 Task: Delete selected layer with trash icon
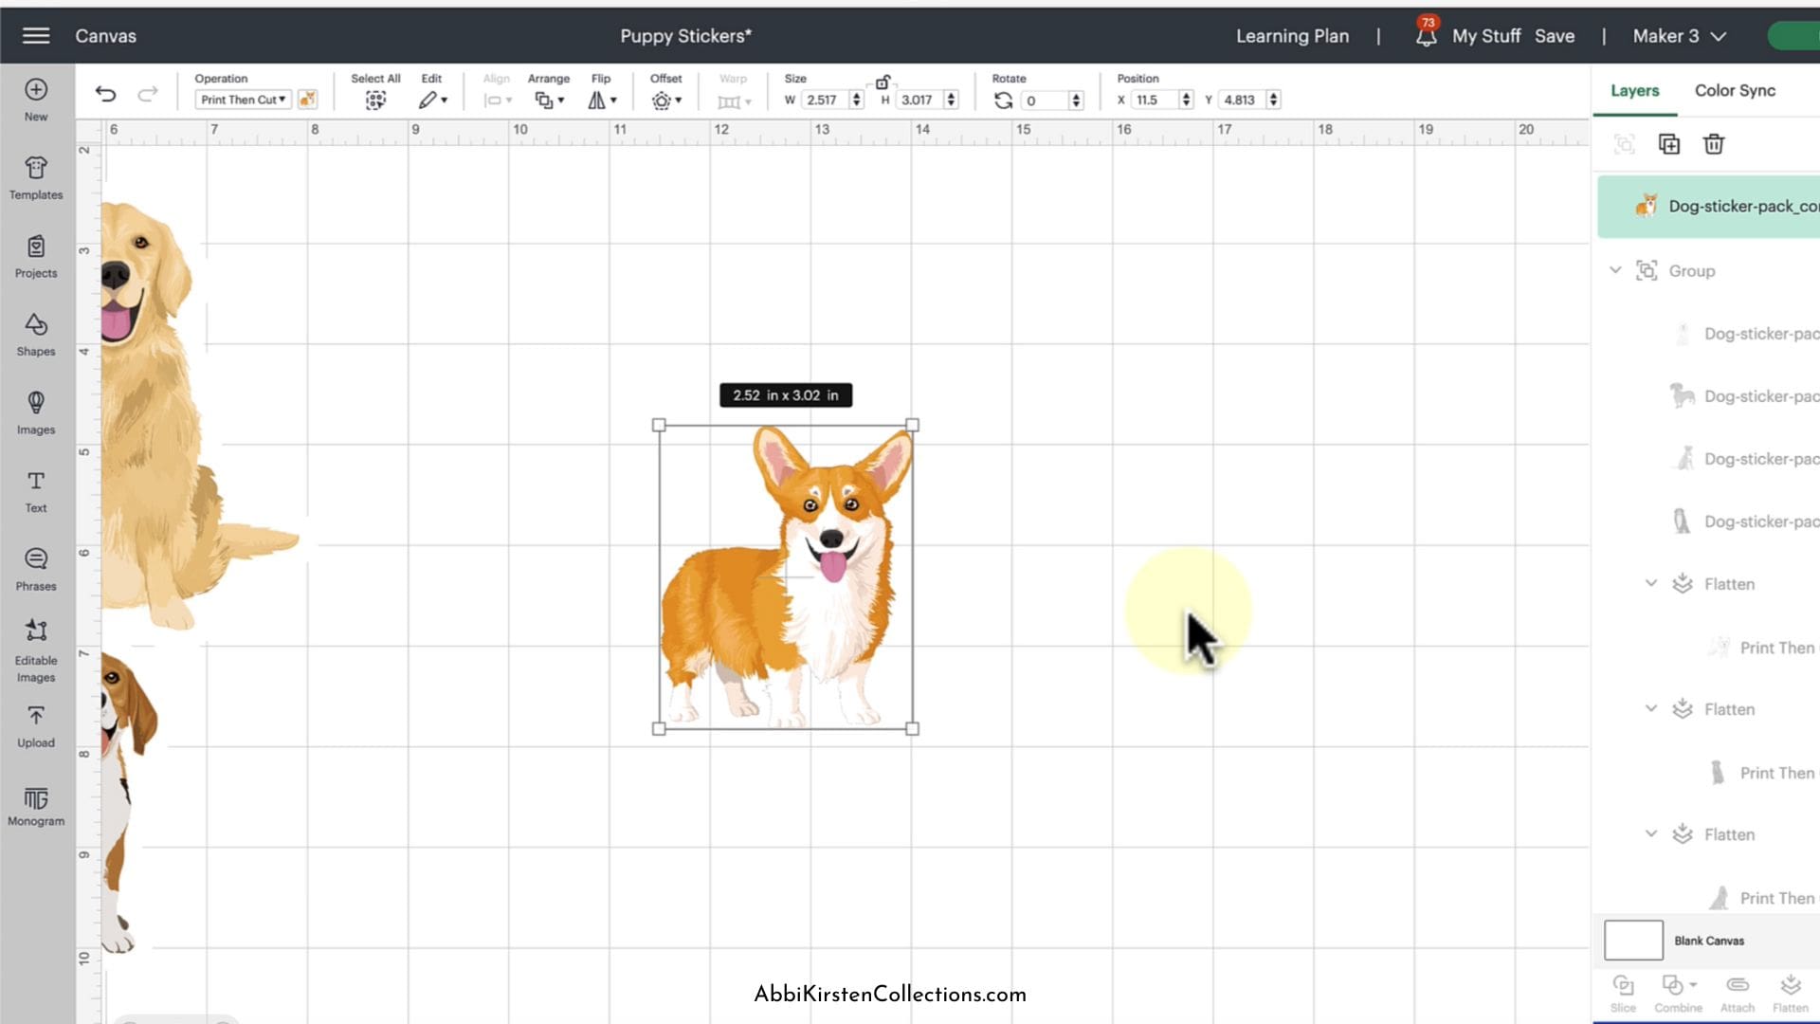(x=1713, y=144)
